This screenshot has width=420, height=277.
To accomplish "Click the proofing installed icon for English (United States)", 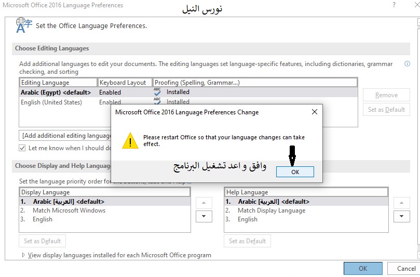I will tap(157, 102).
